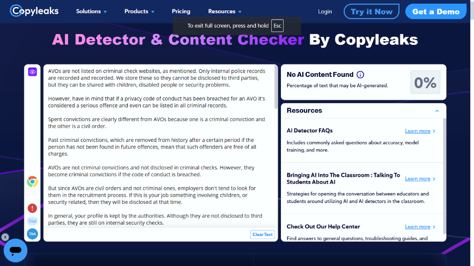Click the red exclamation alert icon
Viewport: 474px width, 266px height.
[x=32, y=208]
